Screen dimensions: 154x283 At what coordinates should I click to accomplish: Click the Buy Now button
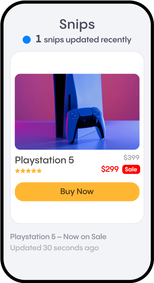pyautogui.click(x=77, y=192)
